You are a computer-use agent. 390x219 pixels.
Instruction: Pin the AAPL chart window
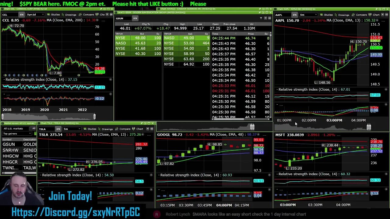[377, 9]
